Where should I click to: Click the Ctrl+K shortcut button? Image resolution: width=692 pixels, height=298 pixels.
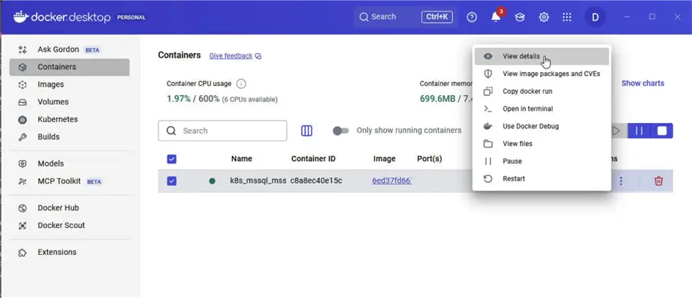click(x=437, y=17)
